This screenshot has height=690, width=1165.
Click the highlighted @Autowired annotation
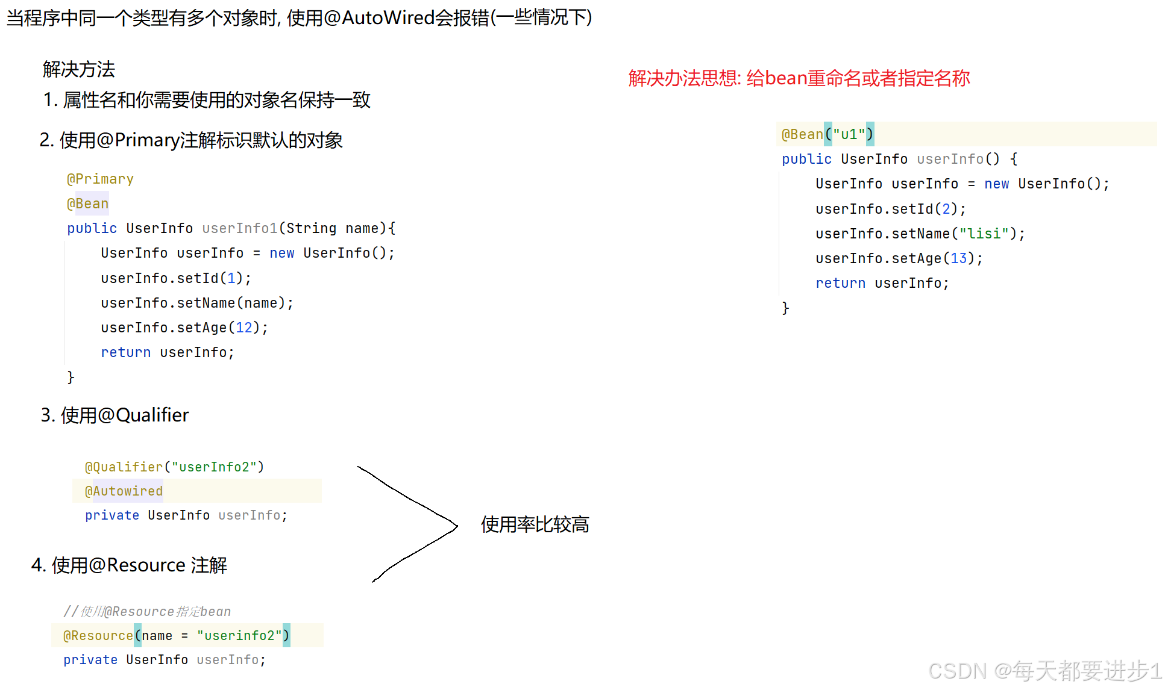pos(124,491)
